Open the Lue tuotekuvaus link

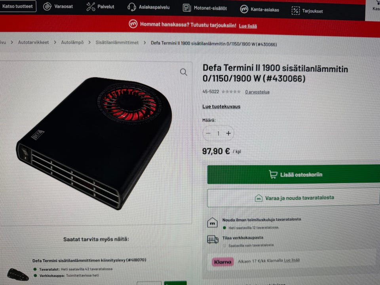point(221,106)
